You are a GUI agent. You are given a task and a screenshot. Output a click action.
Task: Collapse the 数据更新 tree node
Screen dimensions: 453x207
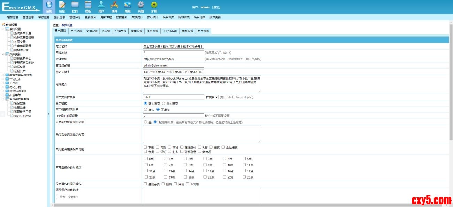[x=3, y=54]
